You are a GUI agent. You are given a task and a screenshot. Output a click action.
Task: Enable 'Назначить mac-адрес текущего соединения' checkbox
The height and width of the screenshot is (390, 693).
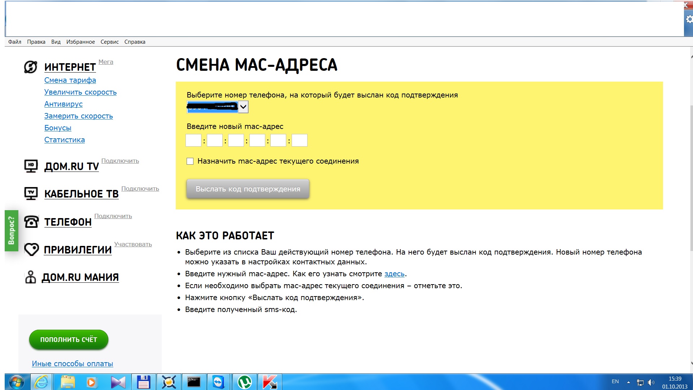pos(190,161)
